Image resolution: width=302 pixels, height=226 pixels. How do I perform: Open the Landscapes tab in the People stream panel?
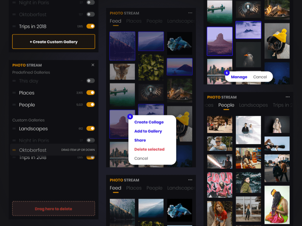coord(253,105)
